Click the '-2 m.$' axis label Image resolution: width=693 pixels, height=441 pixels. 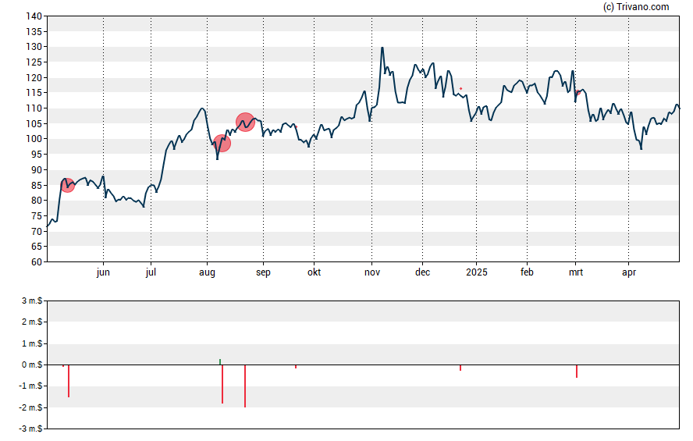[x=30, y=408]
